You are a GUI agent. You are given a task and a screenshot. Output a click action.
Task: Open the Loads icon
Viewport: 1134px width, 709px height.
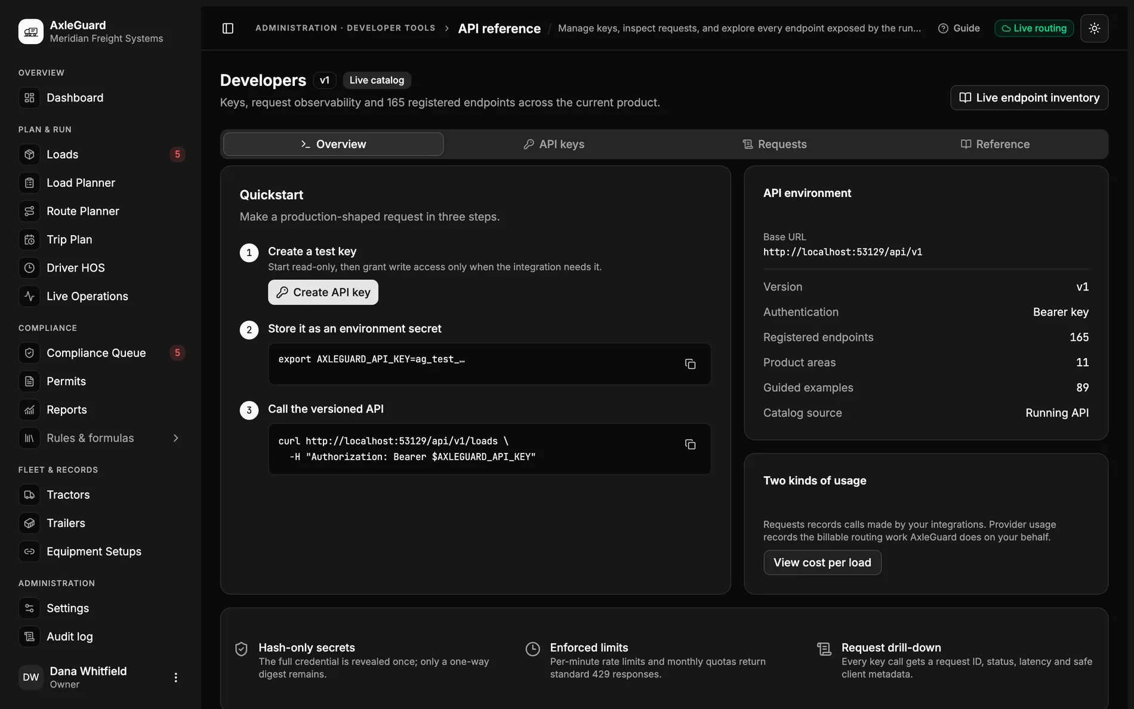coord(29,155)
